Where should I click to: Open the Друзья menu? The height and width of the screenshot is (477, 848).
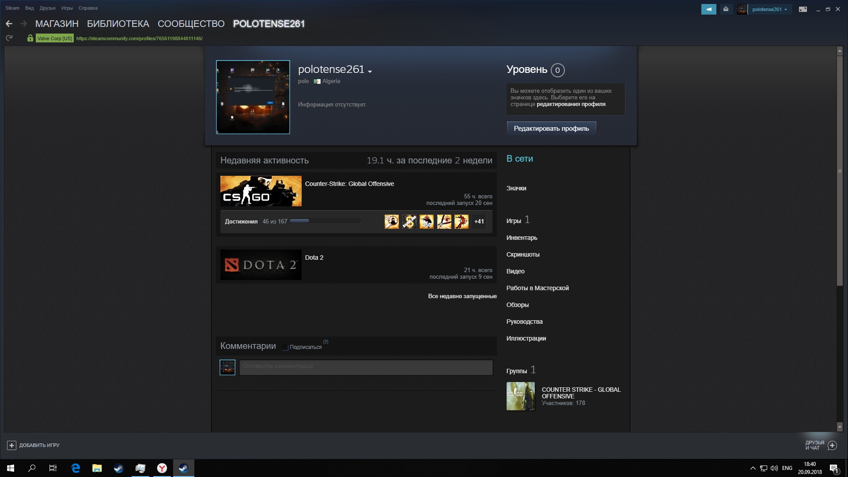click(x=47, y=8)
